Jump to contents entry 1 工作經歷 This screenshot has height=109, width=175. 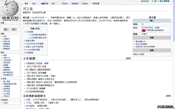pos(29,32)
